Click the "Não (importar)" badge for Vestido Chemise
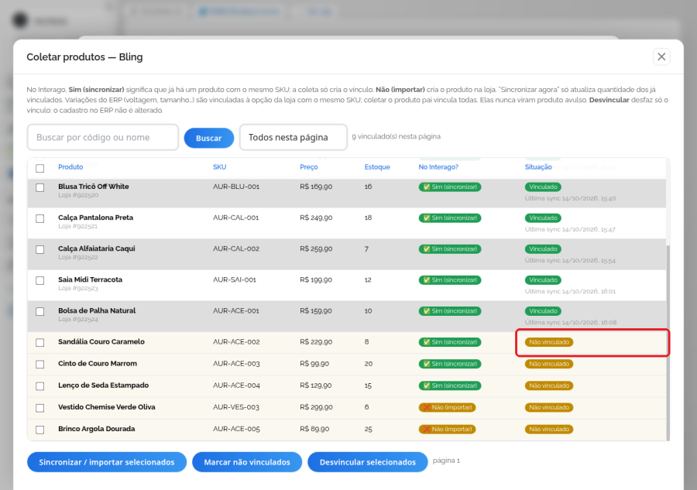 [447, 407]
